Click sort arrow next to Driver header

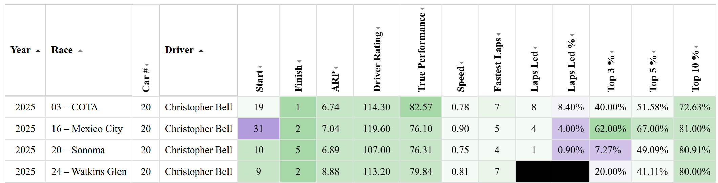(201, 51)
